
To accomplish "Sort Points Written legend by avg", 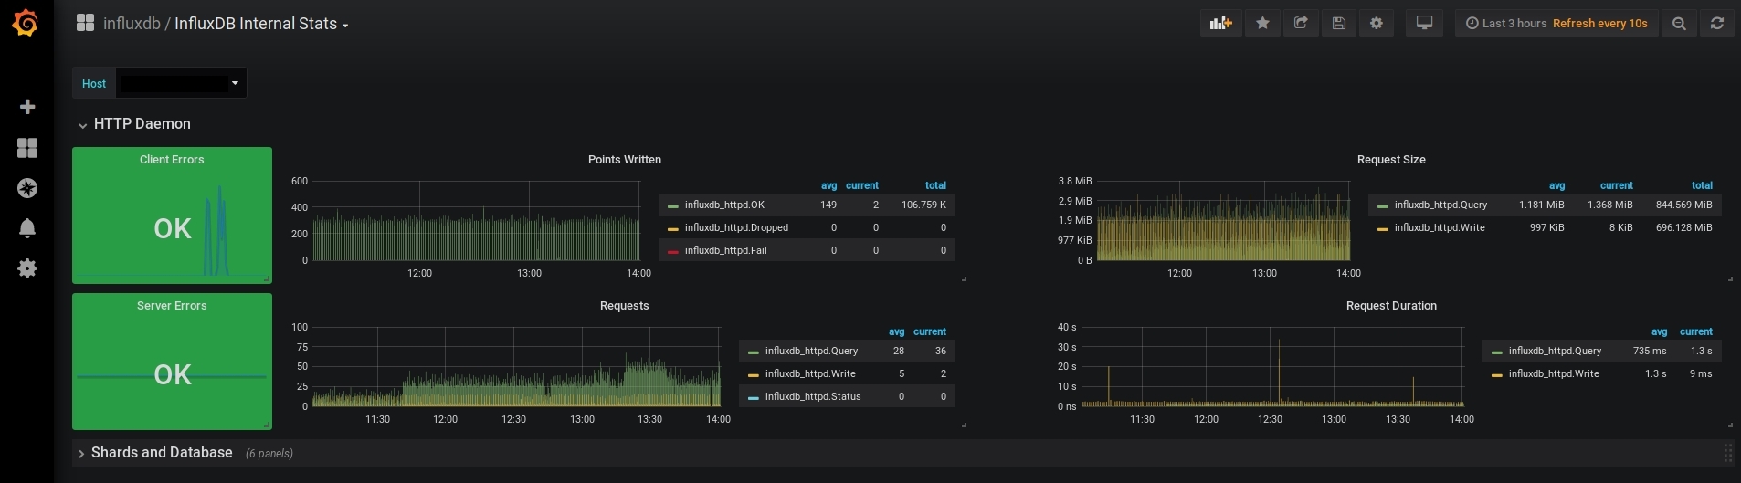I will pos(828,185).
